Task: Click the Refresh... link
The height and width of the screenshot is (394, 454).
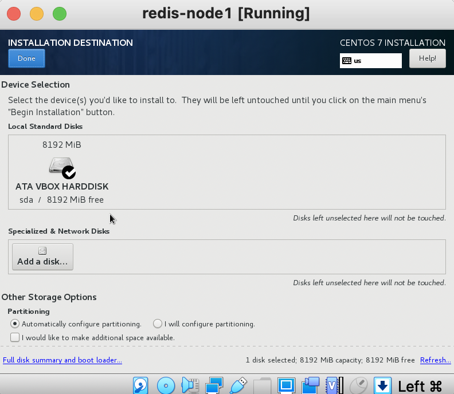Action: [x=436, y=360]
